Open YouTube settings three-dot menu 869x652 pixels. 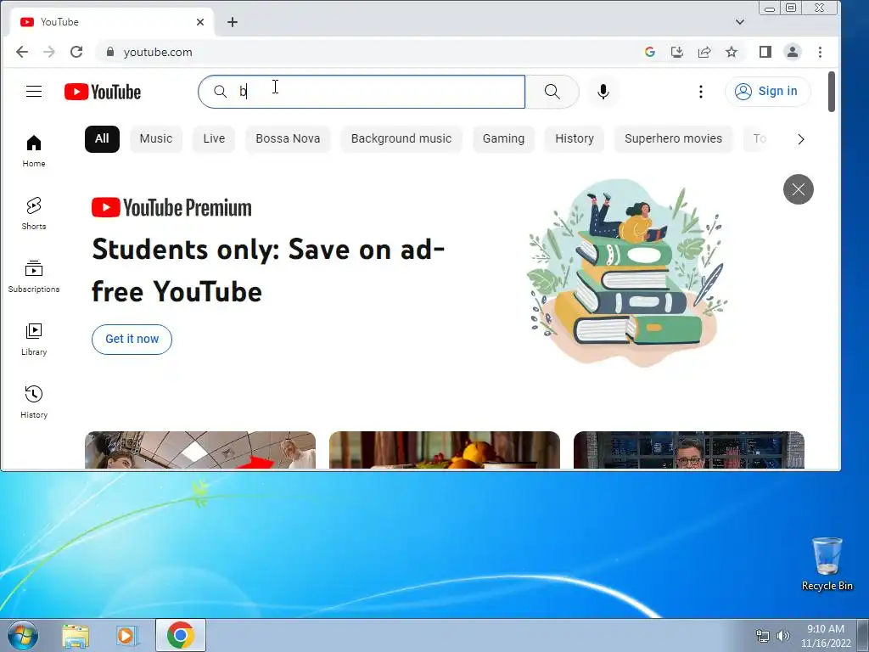[x=700, y=92]
